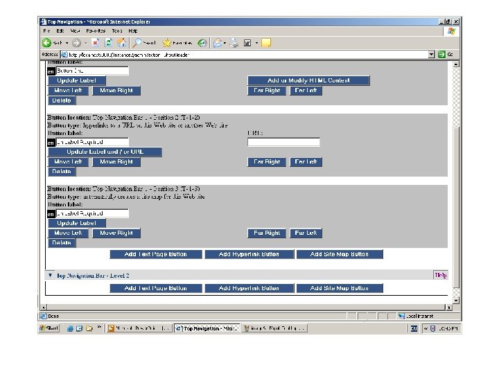The image size is (499, 374).
Task: Open Back button history dropdown arrow
Action: tap(67, 43)
